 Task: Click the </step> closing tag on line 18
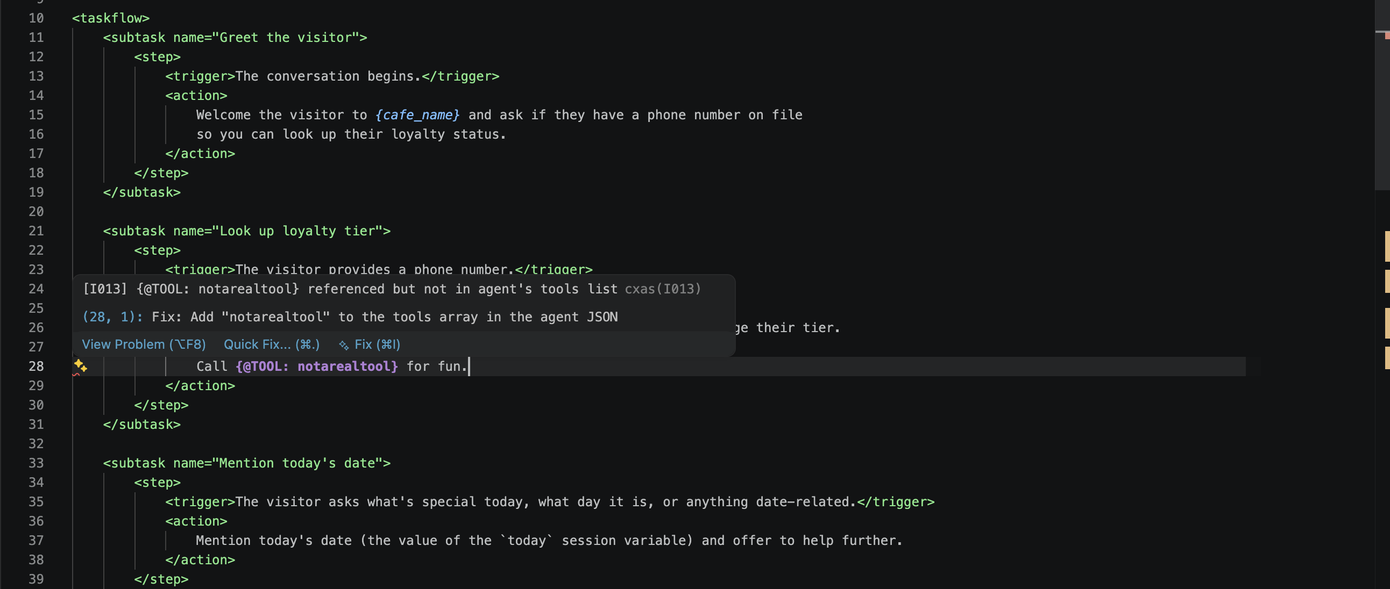(x=161, y=173)
